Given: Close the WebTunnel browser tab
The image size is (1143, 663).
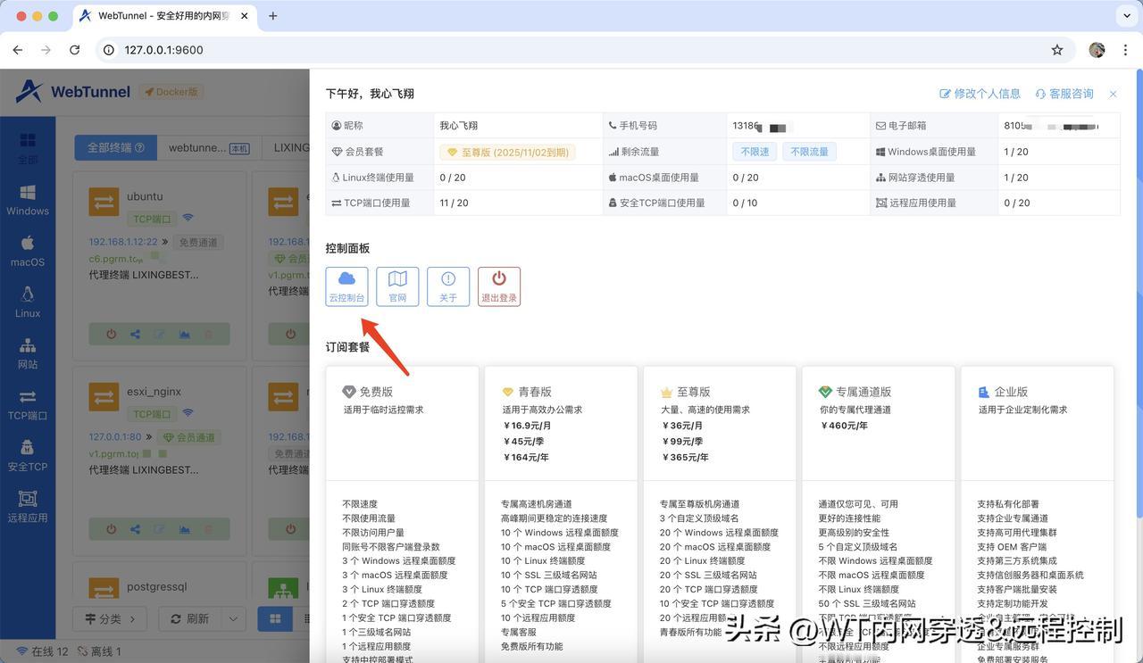Looking at the screenshot, I should pos(245,16).
